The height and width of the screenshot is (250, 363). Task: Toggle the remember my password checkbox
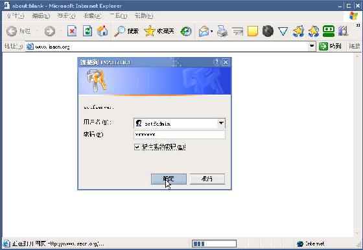click(x=137, y=147)
